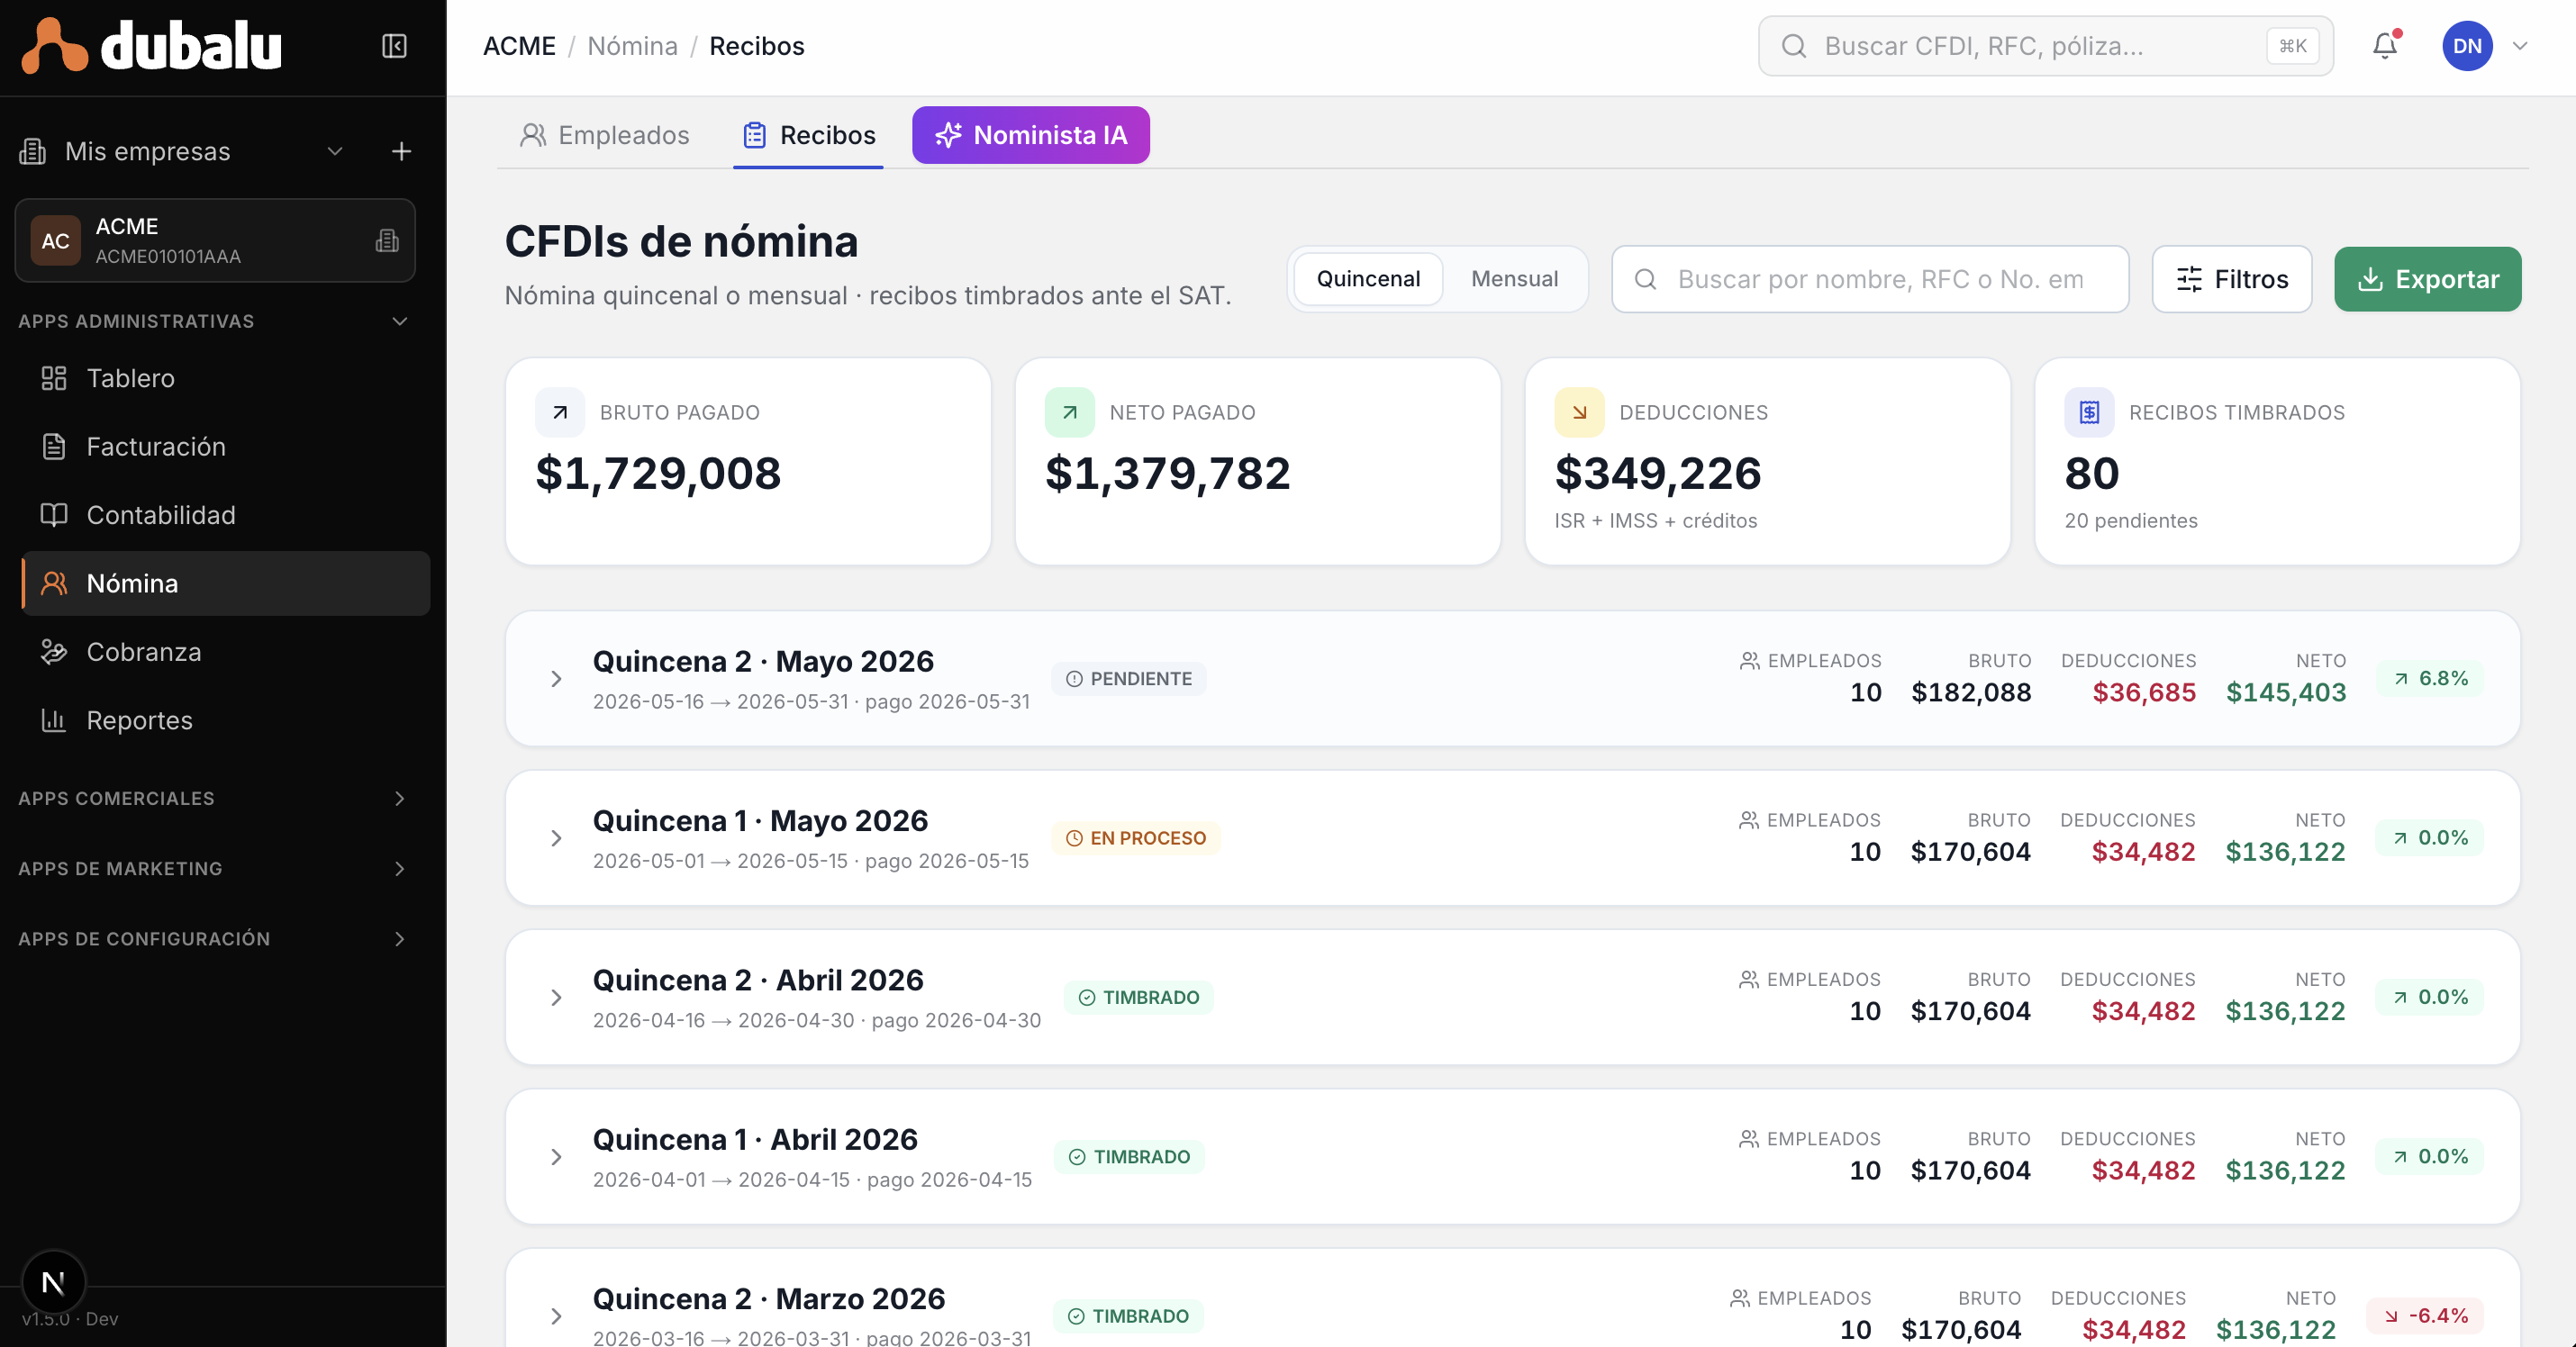Click the Deducciones yellow arrow icon
This screenshot has width=2576, height=1347.
(1579, 412)
